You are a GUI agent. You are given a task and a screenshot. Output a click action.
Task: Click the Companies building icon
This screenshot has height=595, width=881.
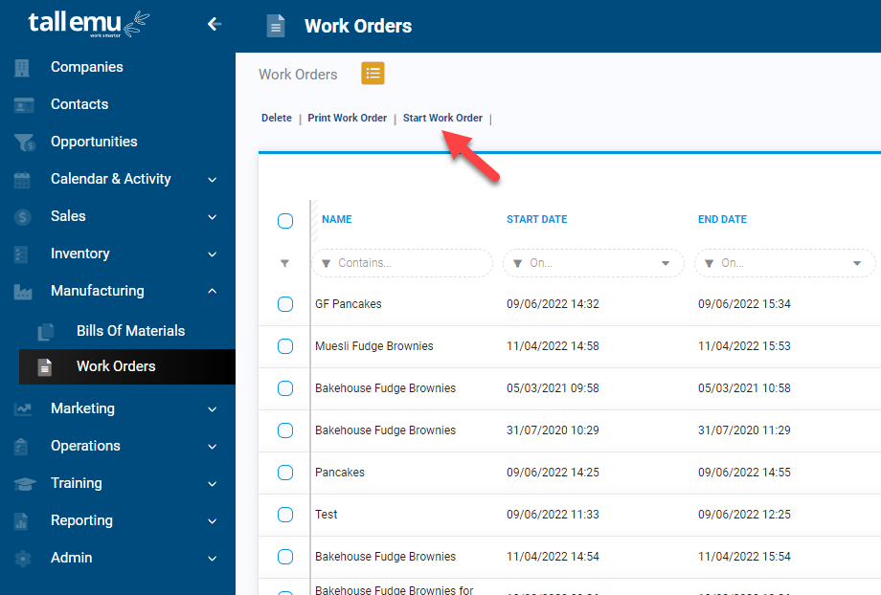(22, 67)
